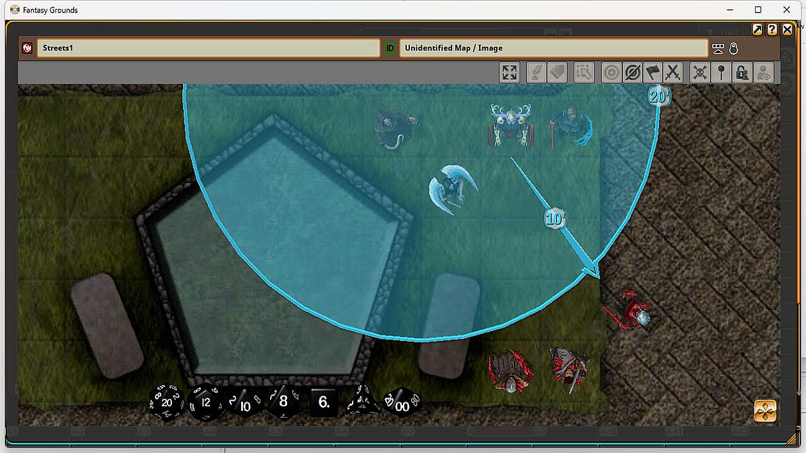Click the skull and crossbones toolbar icon
The image size is (806, 453).
(700, 73)
